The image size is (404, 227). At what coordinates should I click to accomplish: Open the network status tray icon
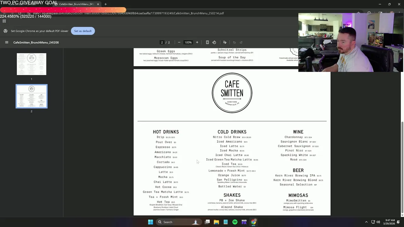373,222
